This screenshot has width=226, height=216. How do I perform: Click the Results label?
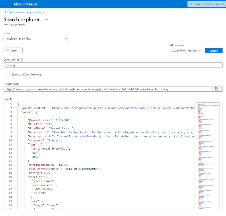(8, 99)
